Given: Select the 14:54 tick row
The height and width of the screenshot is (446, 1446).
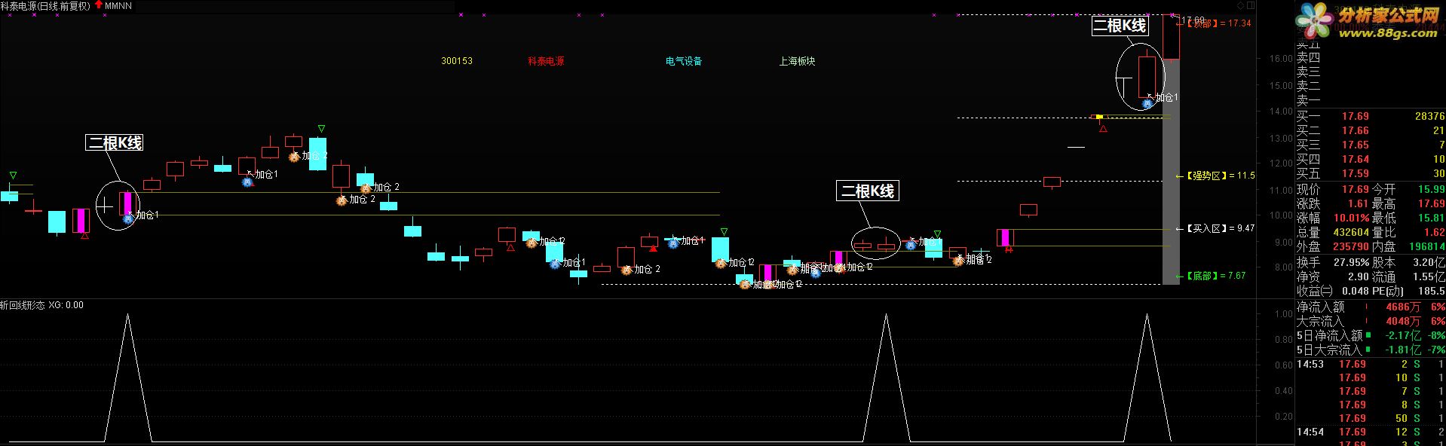Looking at the screenshot, I should 1371,432.
